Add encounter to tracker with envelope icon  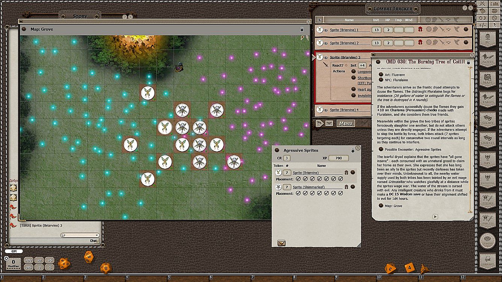point(281,243)
